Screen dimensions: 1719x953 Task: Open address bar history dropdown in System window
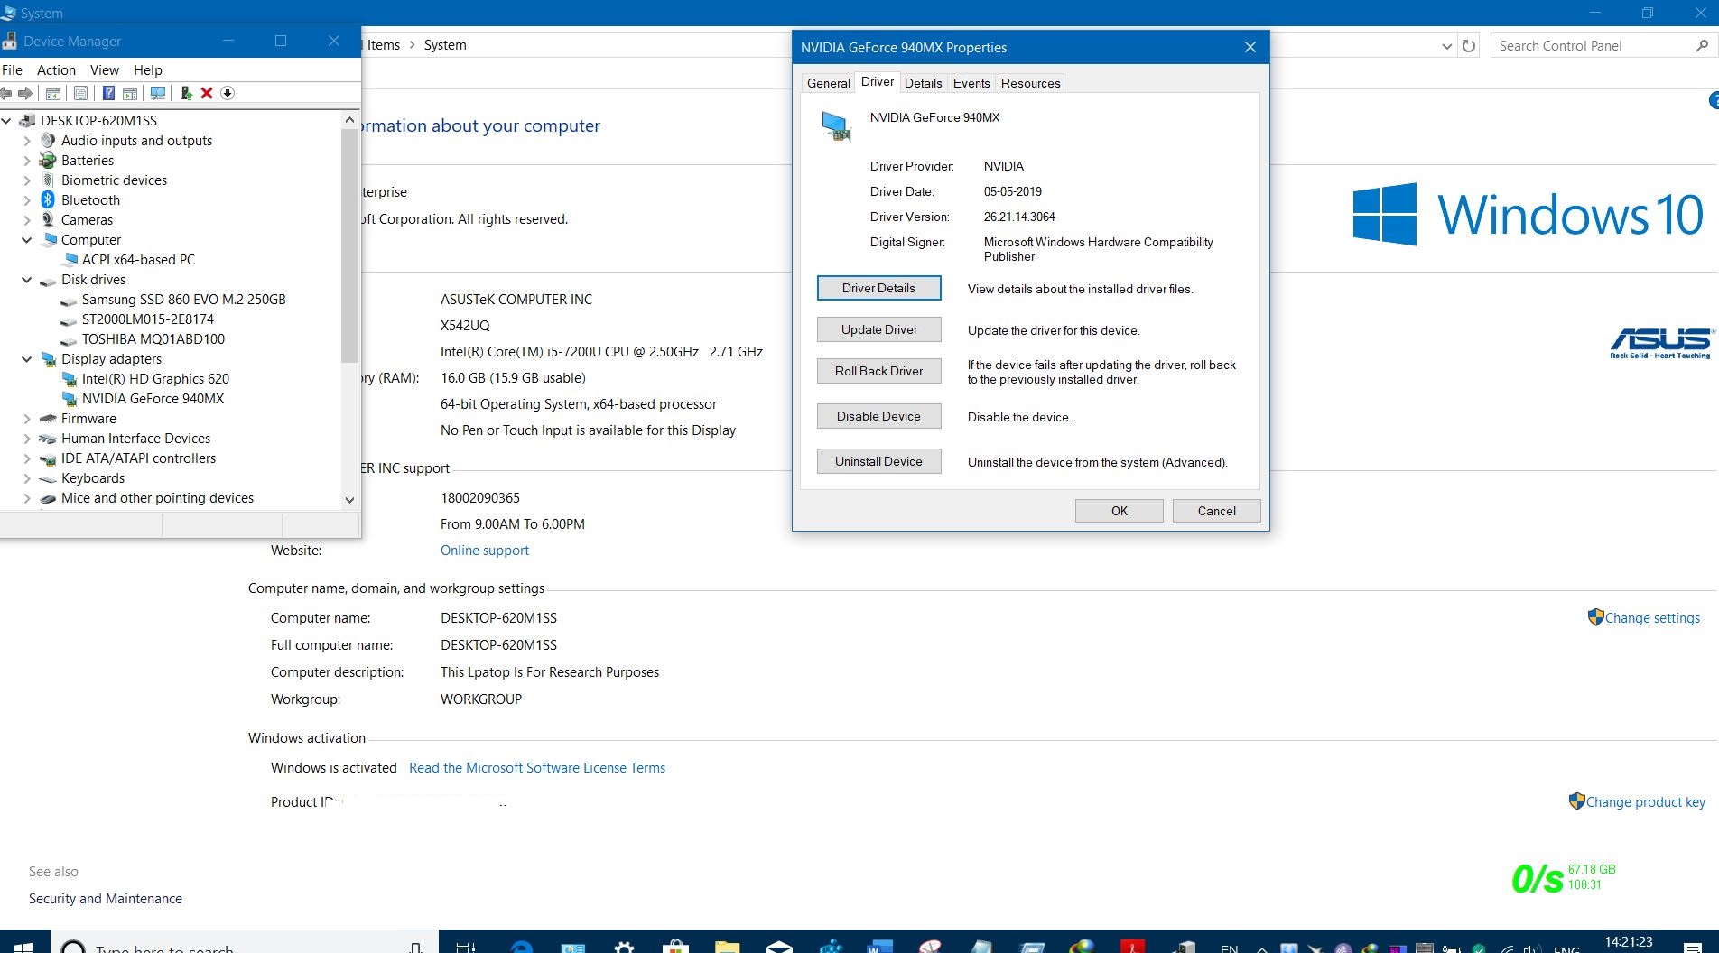tap(1446, 46)
